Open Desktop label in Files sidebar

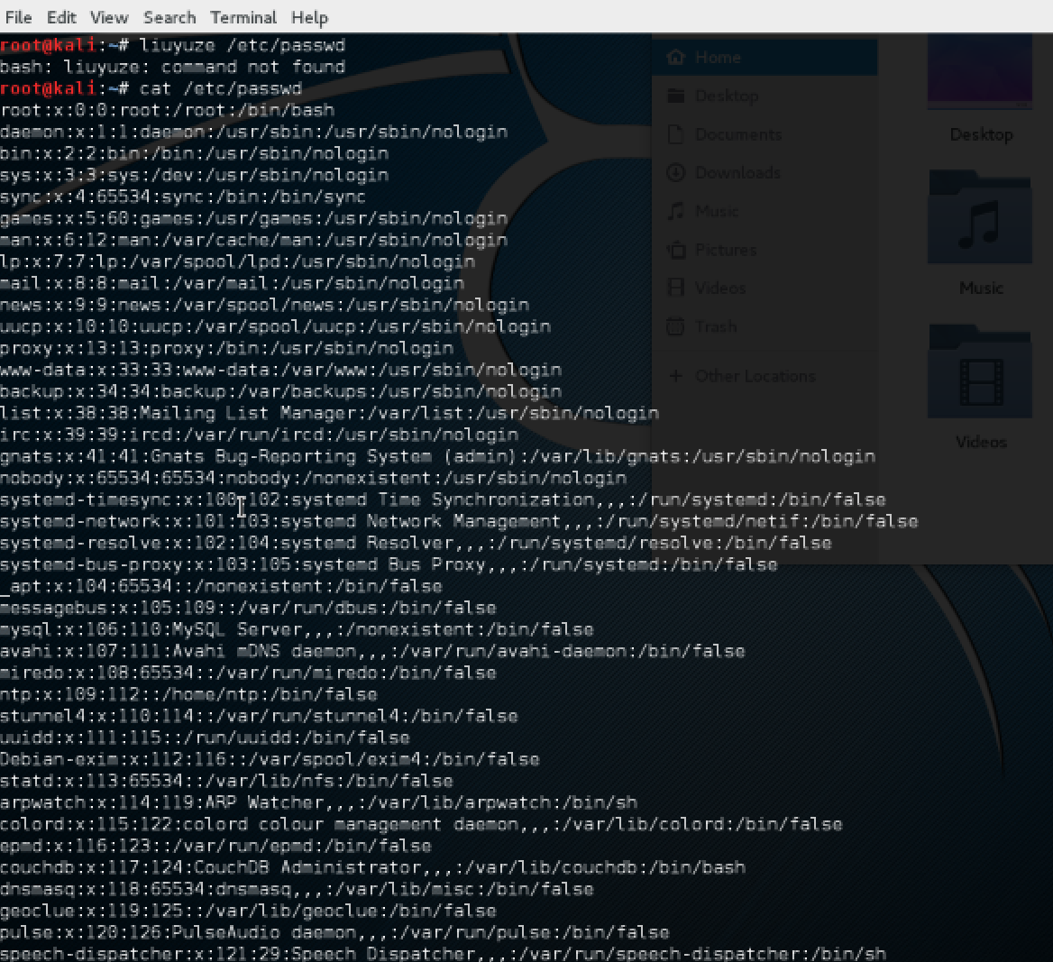coord(728,96)
